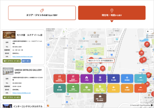Select the purple 鉄道 train category tile
Image resolution: width=154 pixels, height=108 pixels.
click(x=100, y=78)
